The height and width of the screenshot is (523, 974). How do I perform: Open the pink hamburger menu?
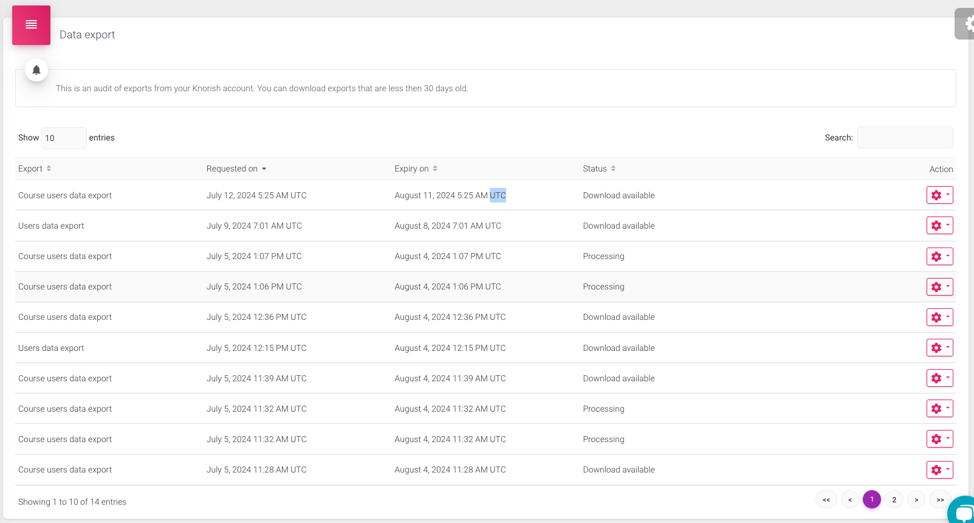(x=31, y=25)
